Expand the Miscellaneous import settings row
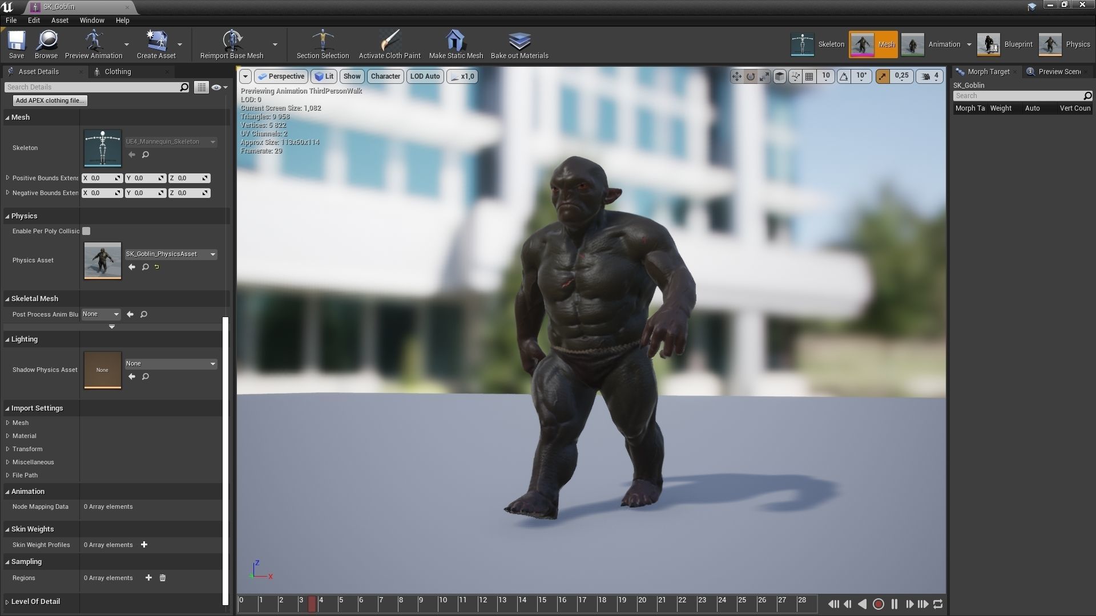 [x=7, y=462]
